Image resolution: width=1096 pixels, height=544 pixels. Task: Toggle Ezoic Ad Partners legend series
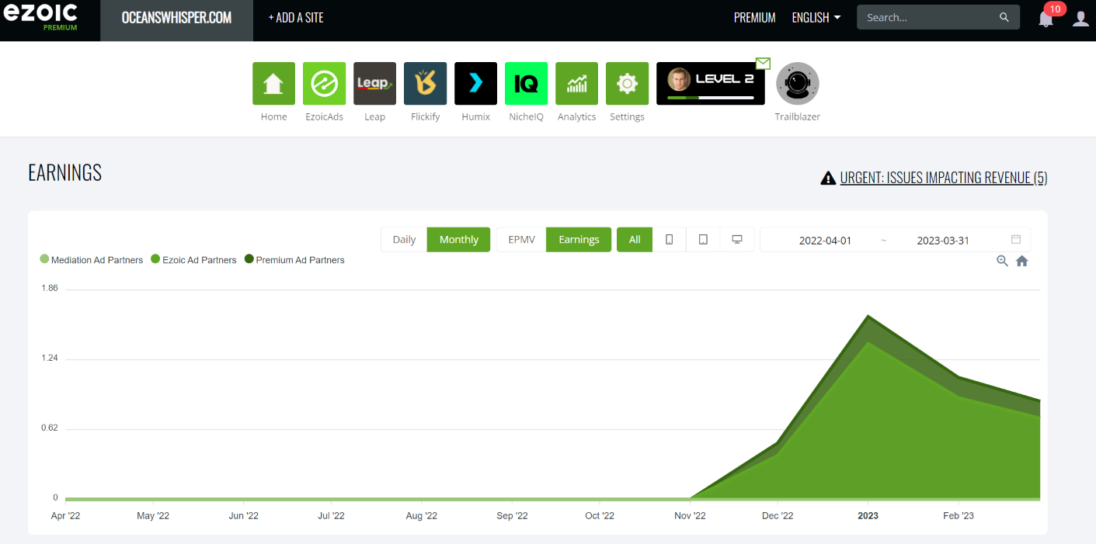pyautogui.click(x=193, y=260)
